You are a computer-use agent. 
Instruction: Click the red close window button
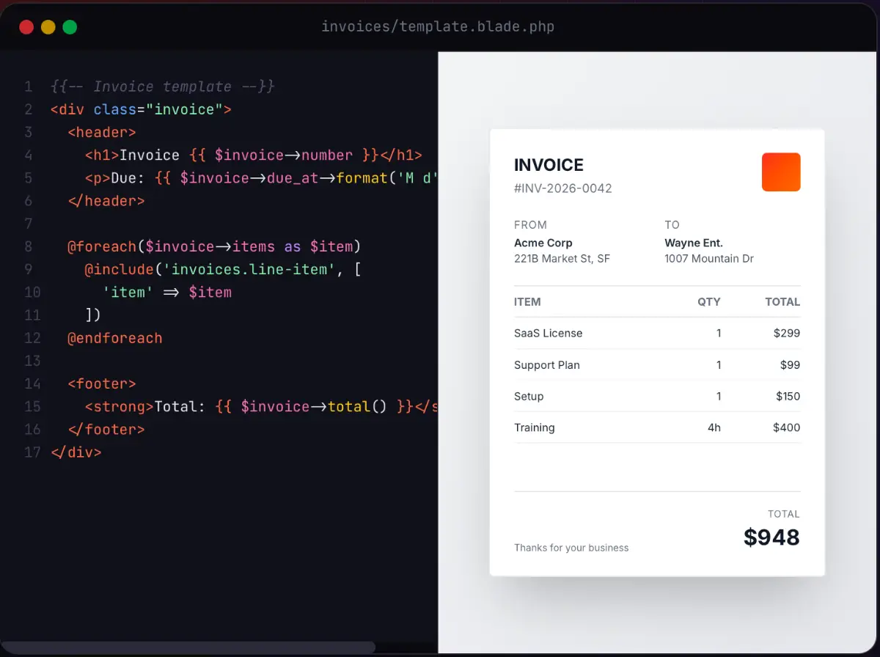pyautogui.click(x=26, y=27)
